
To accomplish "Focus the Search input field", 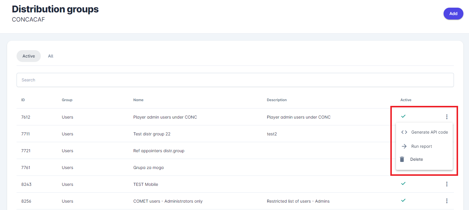I will (x=235, y=80).
